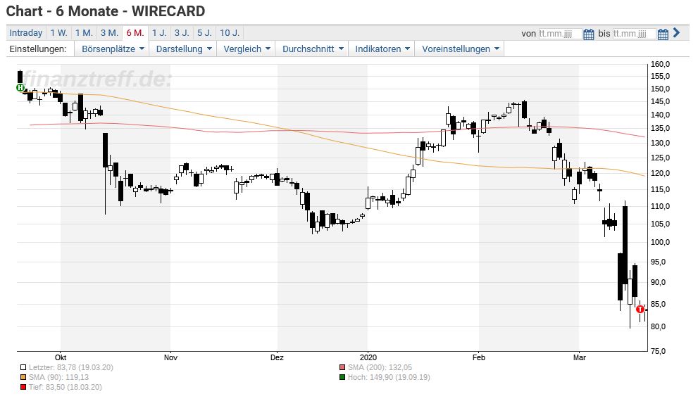The height and width of the screenshot is (401, 698).
Task: Click the green H high marker on the chart
Action: coord(20,87)
